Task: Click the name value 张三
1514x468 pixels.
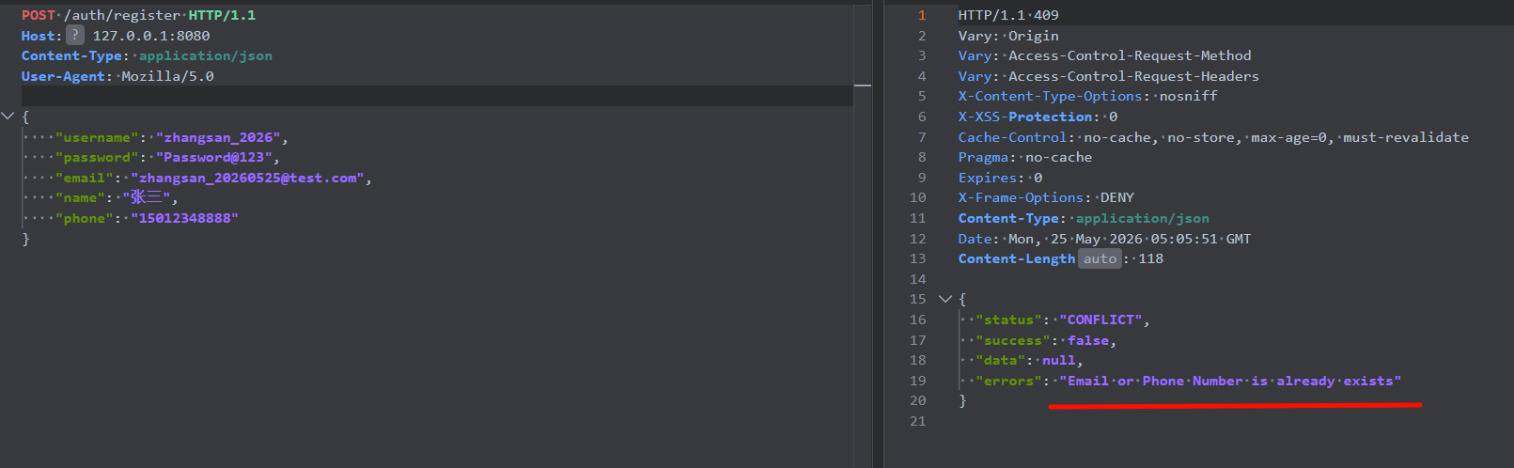Action: pyautogui.click(x=147, y=197)
